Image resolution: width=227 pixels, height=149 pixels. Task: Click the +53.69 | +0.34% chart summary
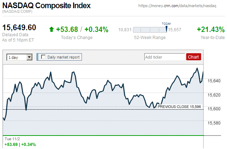click(20, 144)
